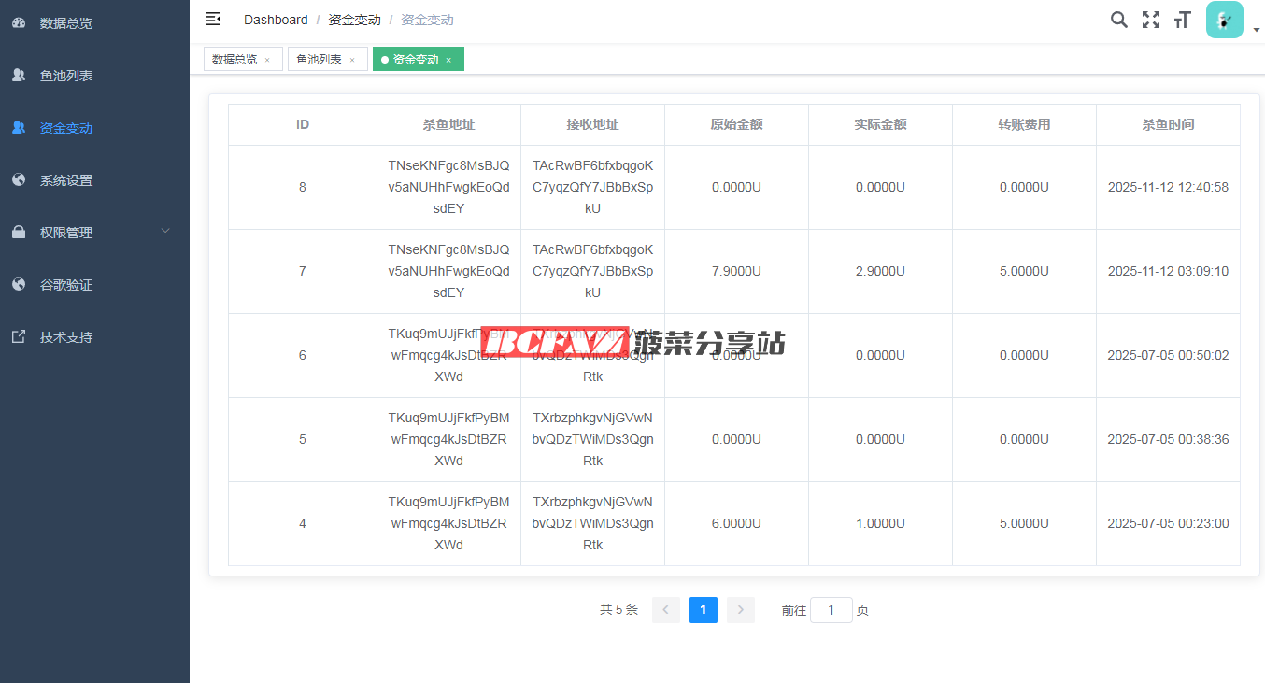Screen dimensions: 1265x683
Task: Switch to the 数据总览 tab
Action: (235, 60)
